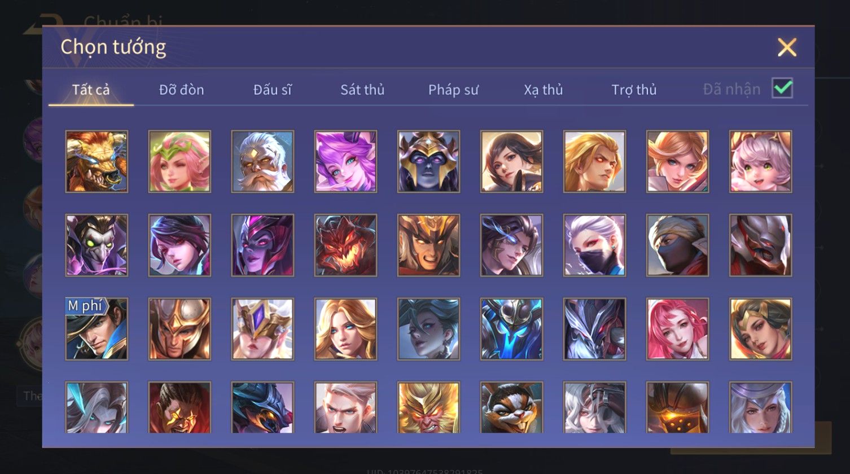Switch to the 'Đỡ đòn' tab
This screenshot has width=850, height=474.
[x=181, y=90]
